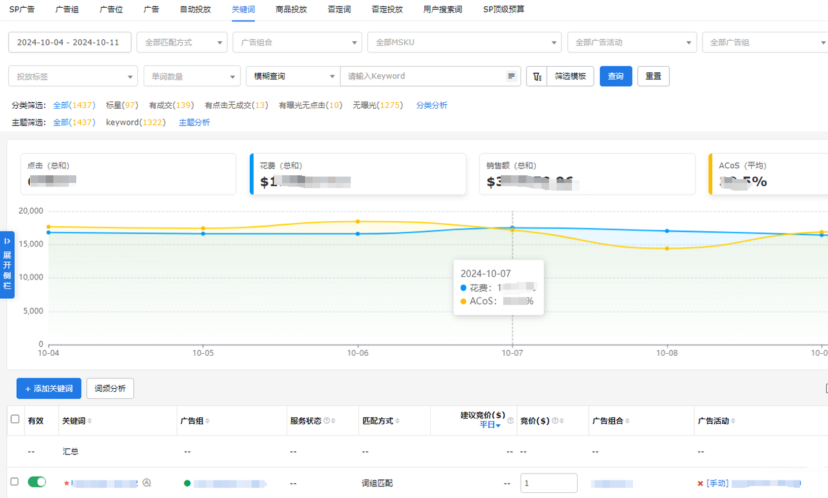Sort by the 广告活动 column

click(733, 421)
